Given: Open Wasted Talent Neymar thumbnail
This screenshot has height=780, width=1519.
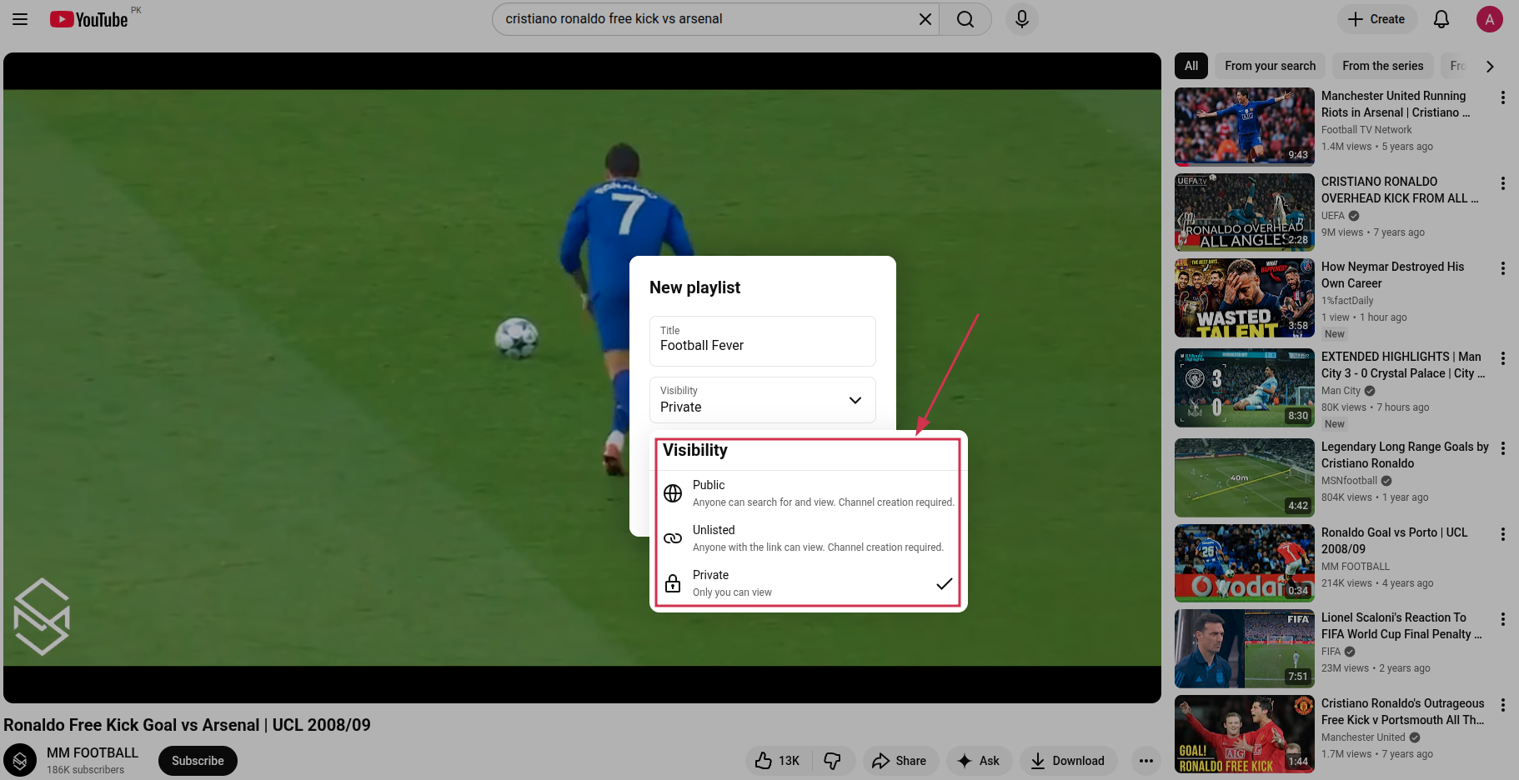Looking at the screenshot, I should [1245, 297].
